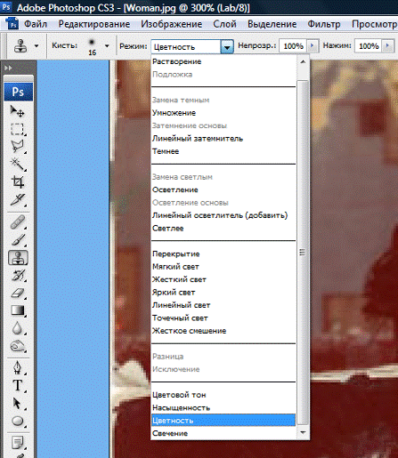The height and width of the screenshot is (458, 398).
Task: Click the Photoshop document icon in menu bar
Action: (12, 24)
